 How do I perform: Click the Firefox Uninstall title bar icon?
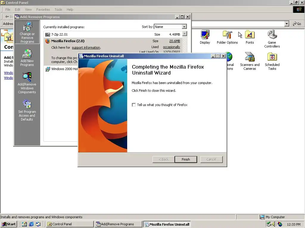[81, 56]
